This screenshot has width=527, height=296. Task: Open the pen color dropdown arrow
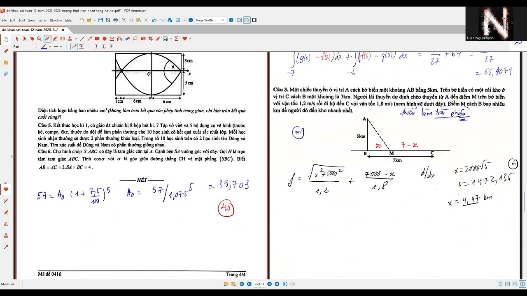[x=50, y=46]
